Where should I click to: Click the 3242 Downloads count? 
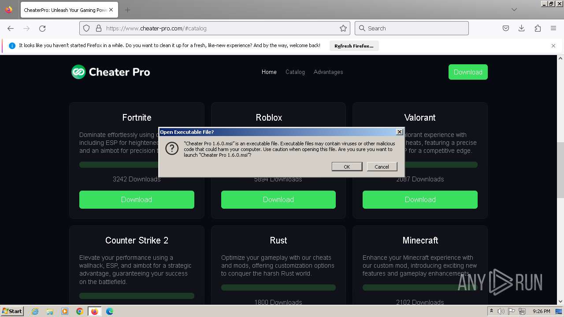coord(137,179)
